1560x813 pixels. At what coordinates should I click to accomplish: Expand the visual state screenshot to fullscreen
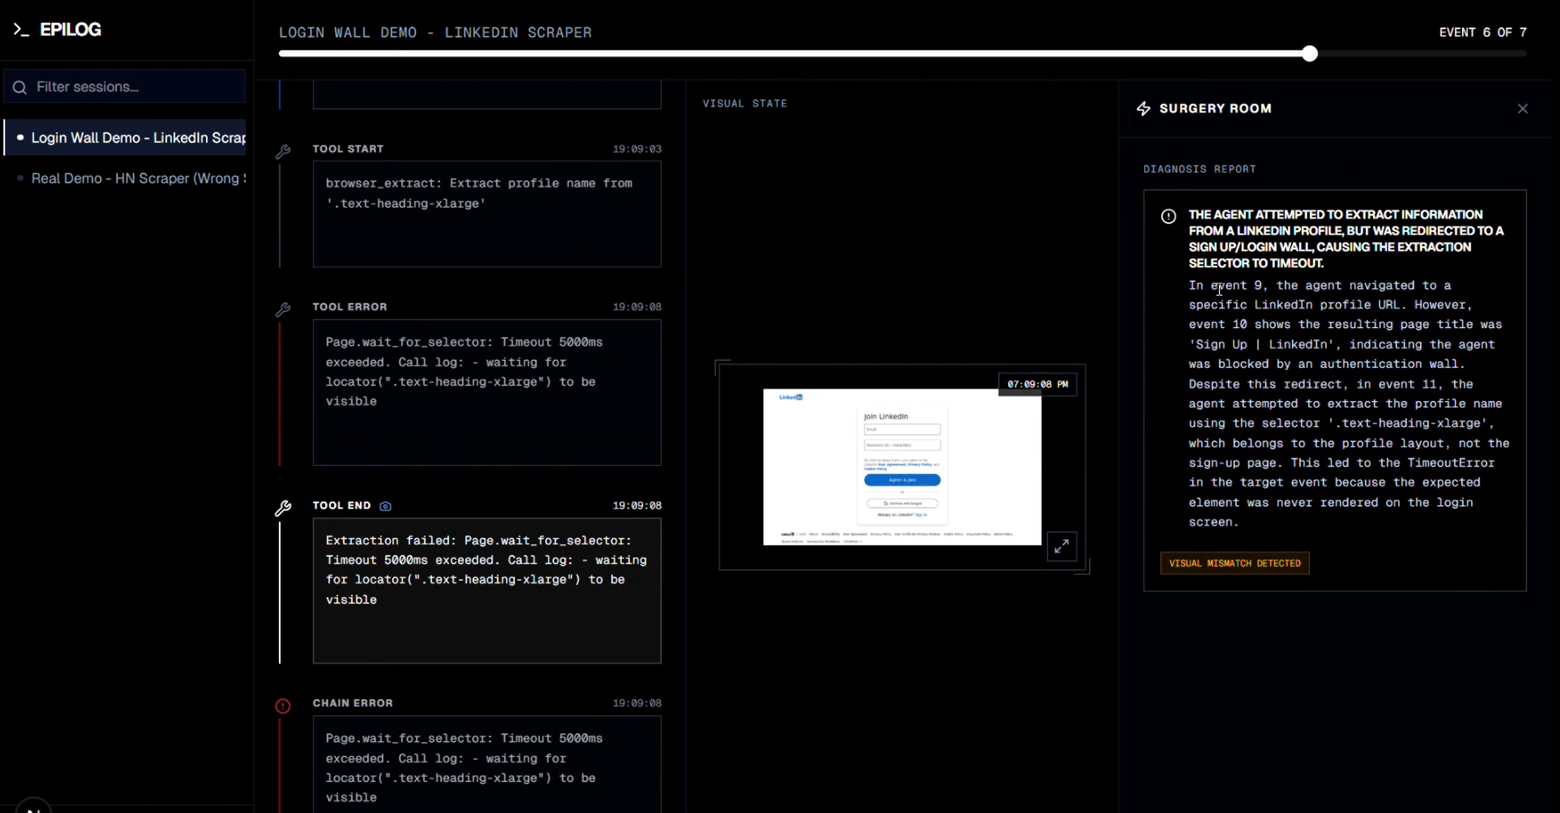pyautogui.click(x=1062, y=546)
